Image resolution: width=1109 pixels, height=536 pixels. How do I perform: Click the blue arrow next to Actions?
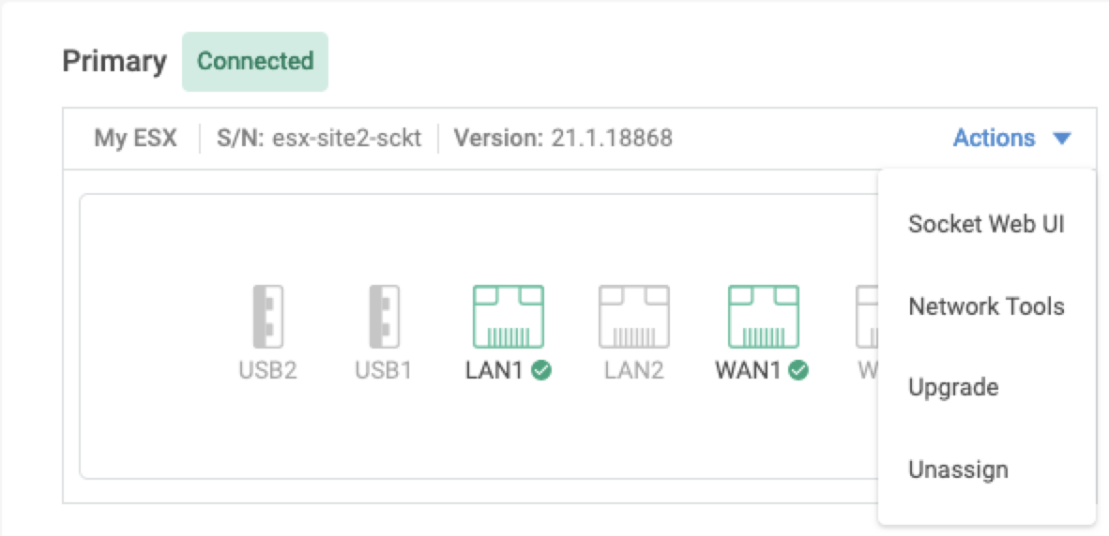pyautogui.click(x=1061, y=140)
